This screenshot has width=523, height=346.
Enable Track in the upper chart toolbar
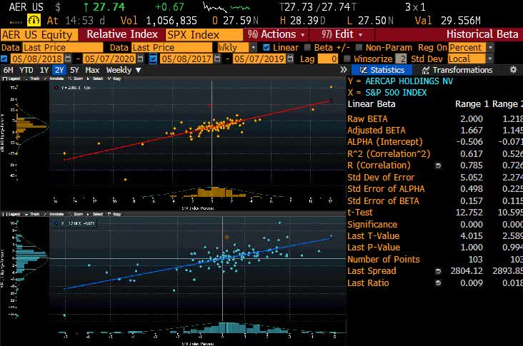click(x=33, y=78)
